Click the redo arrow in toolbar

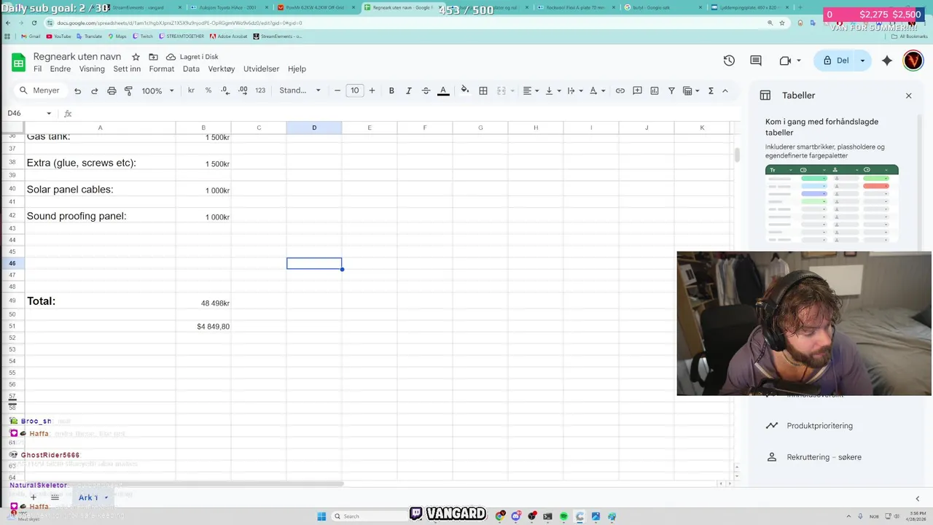[x=94, y=90]
